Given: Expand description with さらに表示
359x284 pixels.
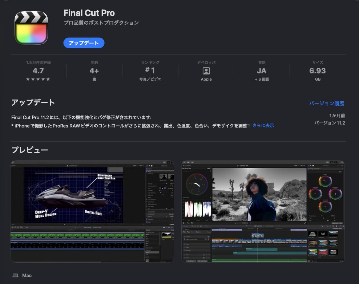Looking at the screenshot, I should tap(263, 125).
